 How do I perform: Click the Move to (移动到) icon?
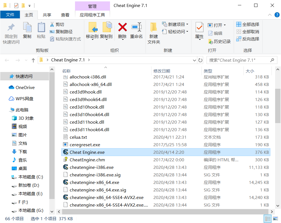[93, 27]
